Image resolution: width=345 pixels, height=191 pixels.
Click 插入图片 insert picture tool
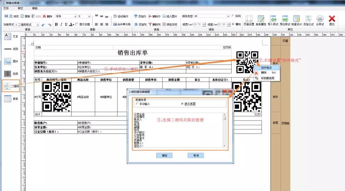170,16
